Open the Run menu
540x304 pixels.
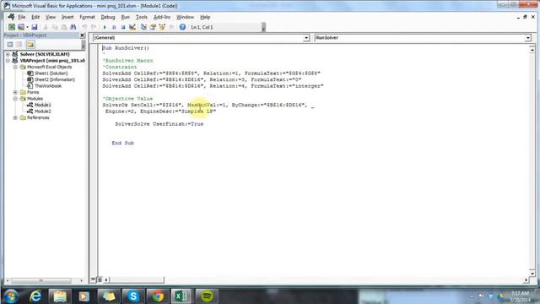pyautogui.click(x=126, y=17)
